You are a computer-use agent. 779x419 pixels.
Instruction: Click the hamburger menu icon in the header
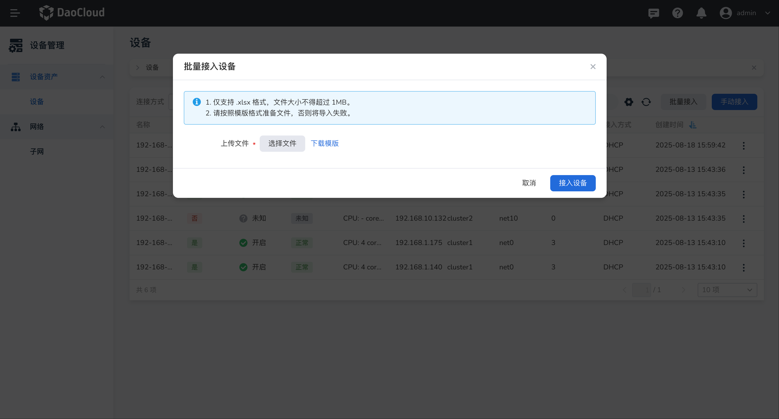[15, 13]
